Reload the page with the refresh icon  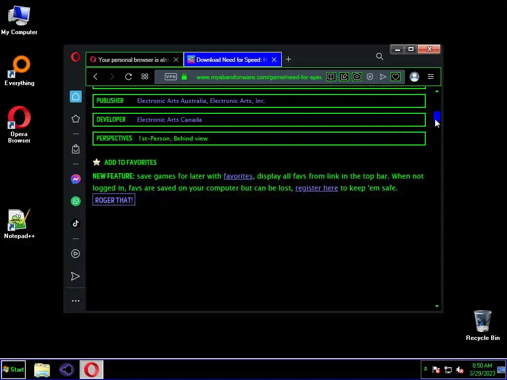128,77
